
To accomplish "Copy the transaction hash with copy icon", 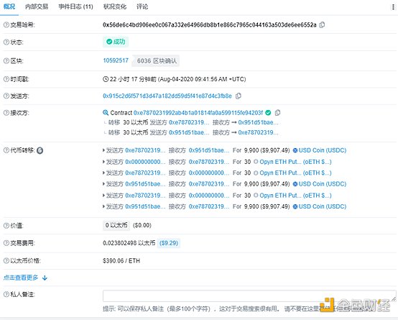I will pyautogui.click(x=322, y=24).
